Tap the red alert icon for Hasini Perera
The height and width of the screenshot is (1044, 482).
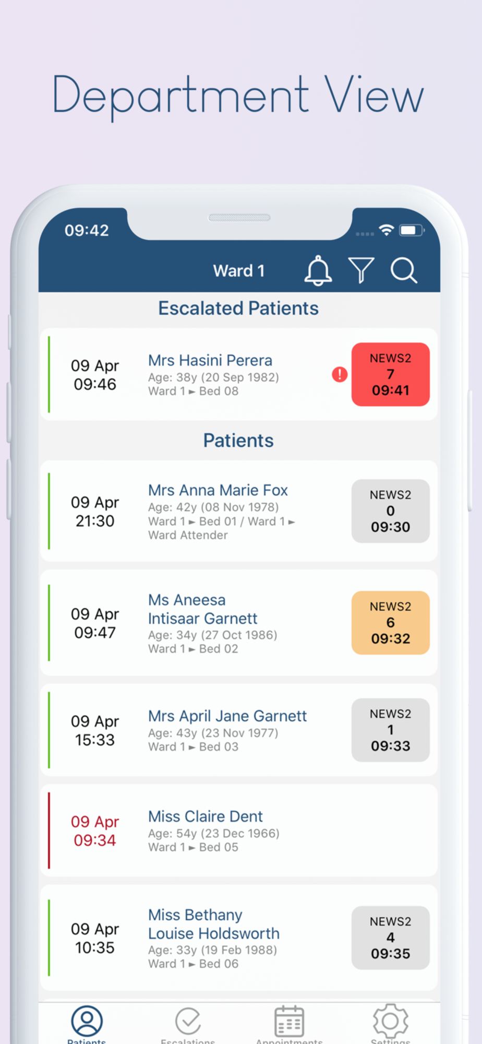click(340, 374)
